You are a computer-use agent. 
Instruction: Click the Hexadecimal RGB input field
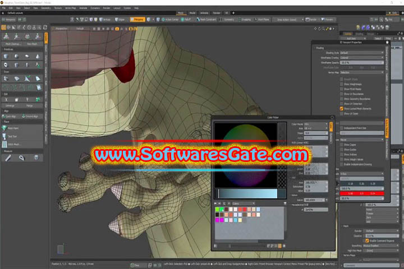[316, 210]
